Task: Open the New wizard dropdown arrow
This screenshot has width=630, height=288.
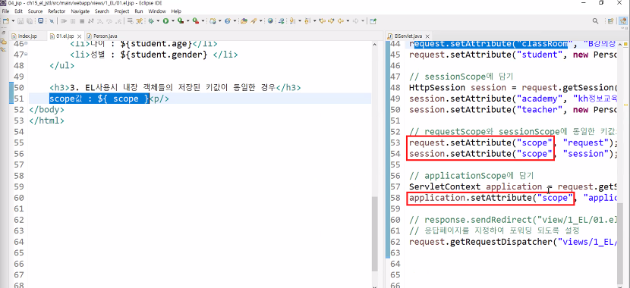Action: [13, 21]
